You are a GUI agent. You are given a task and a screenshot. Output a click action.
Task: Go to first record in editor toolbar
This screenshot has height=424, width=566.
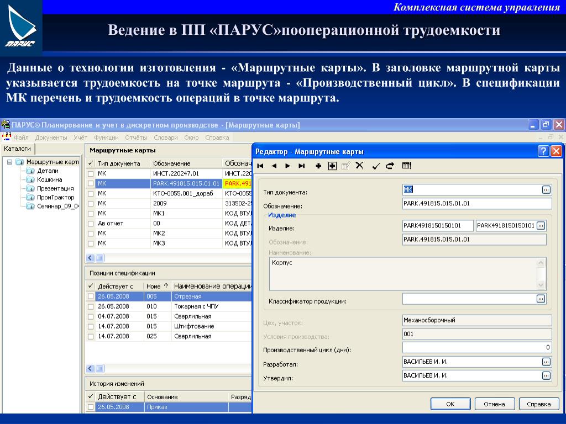(x=260, y=166)
